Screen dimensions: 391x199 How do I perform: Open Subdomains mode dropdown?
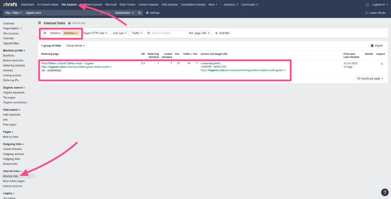(x=124, y=13)
